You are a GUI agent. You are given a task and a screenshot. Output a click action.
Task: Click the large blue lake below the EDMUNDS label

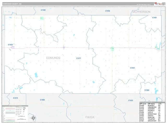[x=36, y=75]
